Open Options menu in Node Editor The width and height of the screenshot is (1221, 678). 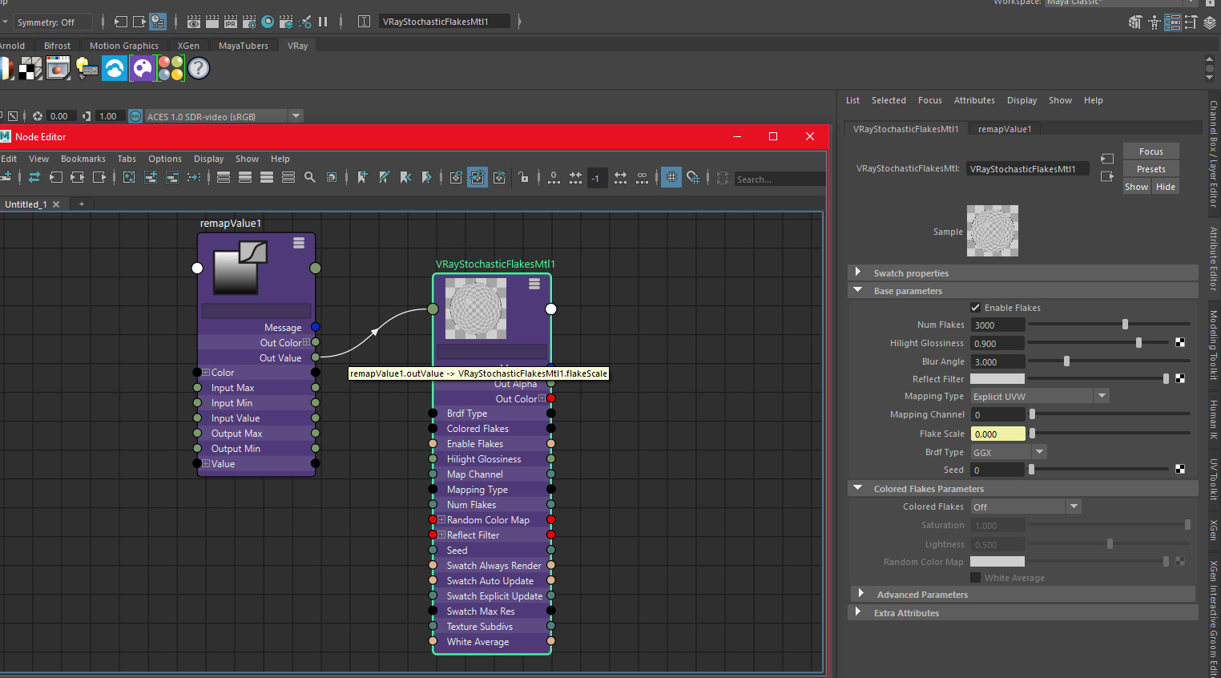(x=165, y=159)
